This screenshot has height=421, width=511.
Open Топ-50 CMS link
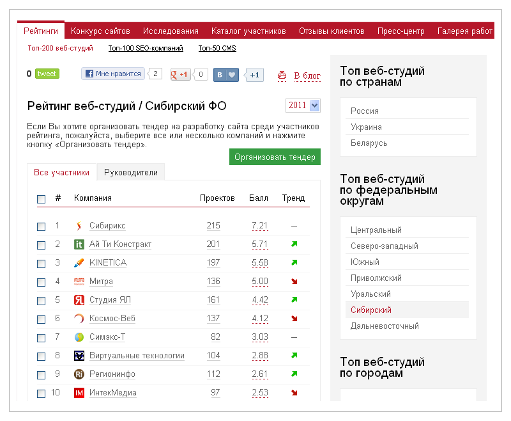click(x=217, y=48)
